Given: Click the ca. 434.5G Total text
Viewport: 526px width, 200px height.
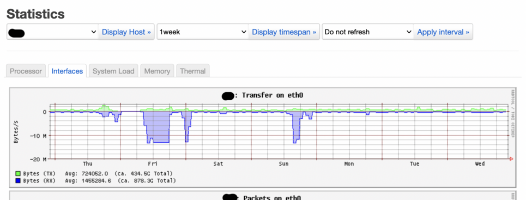Looking at the screenshot, I should pos(143,173).
